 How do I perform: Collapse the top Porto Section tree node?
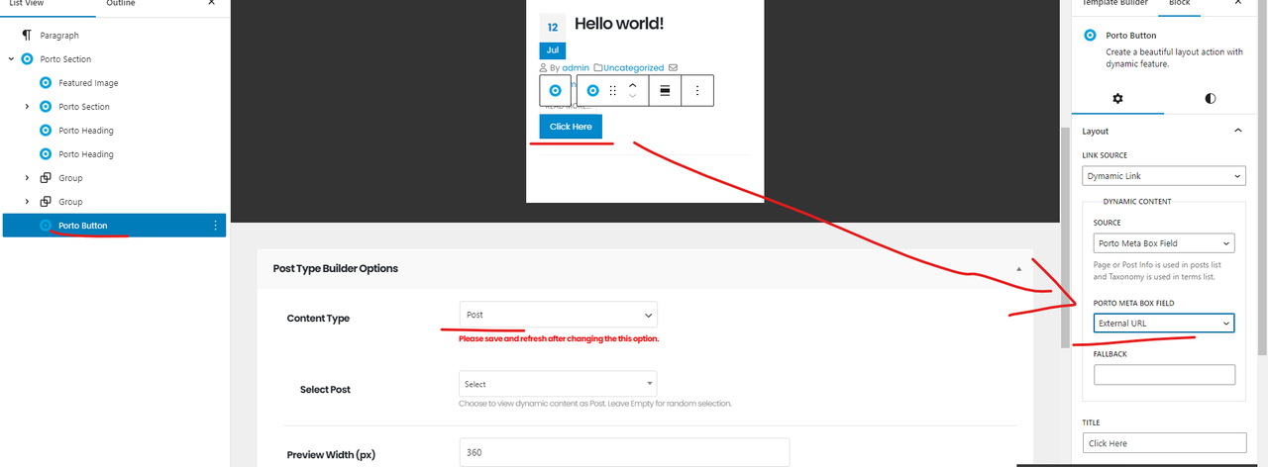[x=11, y=59]
